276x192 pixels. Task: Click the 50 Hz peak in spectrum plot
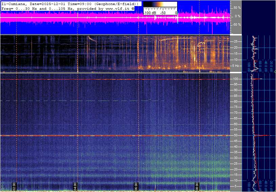pyautogui.click(x=262, y=135)
